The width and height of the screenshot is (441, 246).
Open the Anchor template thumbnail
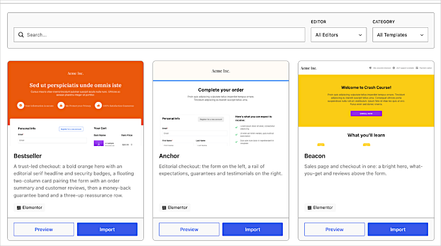point(220,104)
